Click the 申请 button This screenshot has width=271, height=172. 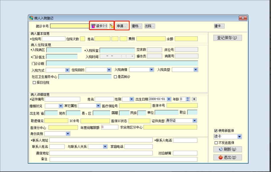click(x=122, y=26)
